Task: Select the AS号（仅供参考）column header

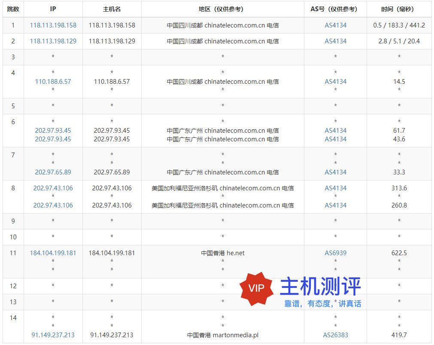Action: pos(335,9)
